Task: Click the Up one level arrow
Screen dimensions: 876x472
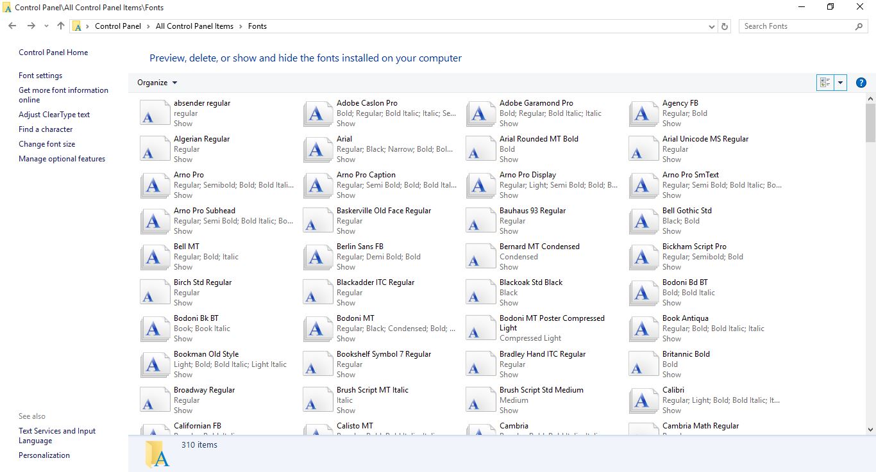Action: [61, 26]
